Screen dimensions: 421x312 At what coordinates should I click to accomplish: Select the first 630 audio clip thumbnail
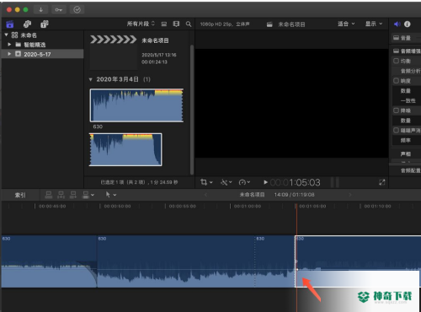(136, 105)
